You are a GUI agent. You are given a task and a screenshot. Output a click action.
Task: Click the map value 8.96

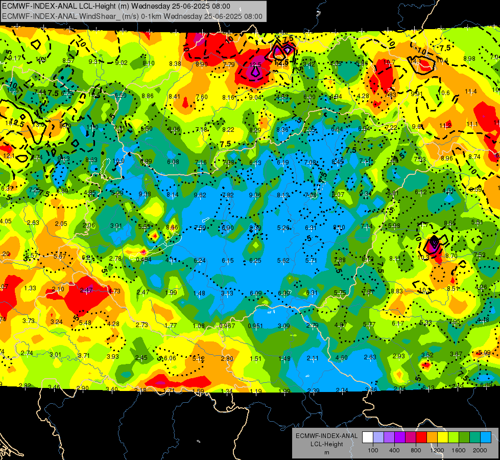coord(447,158)
